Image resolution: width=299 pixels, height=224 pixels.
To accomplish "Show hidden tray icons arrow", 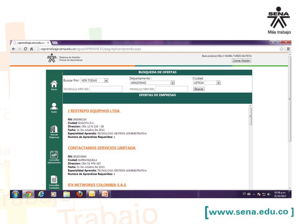I will coord(254,194).
